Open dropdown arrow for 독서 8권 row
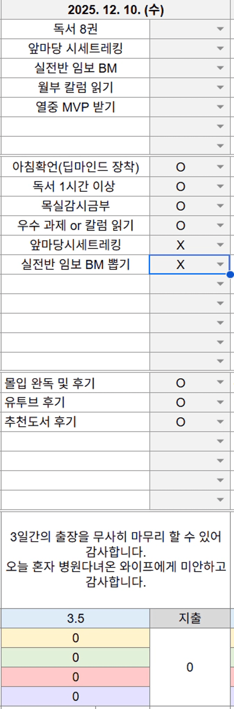 [x=220, y=29]
